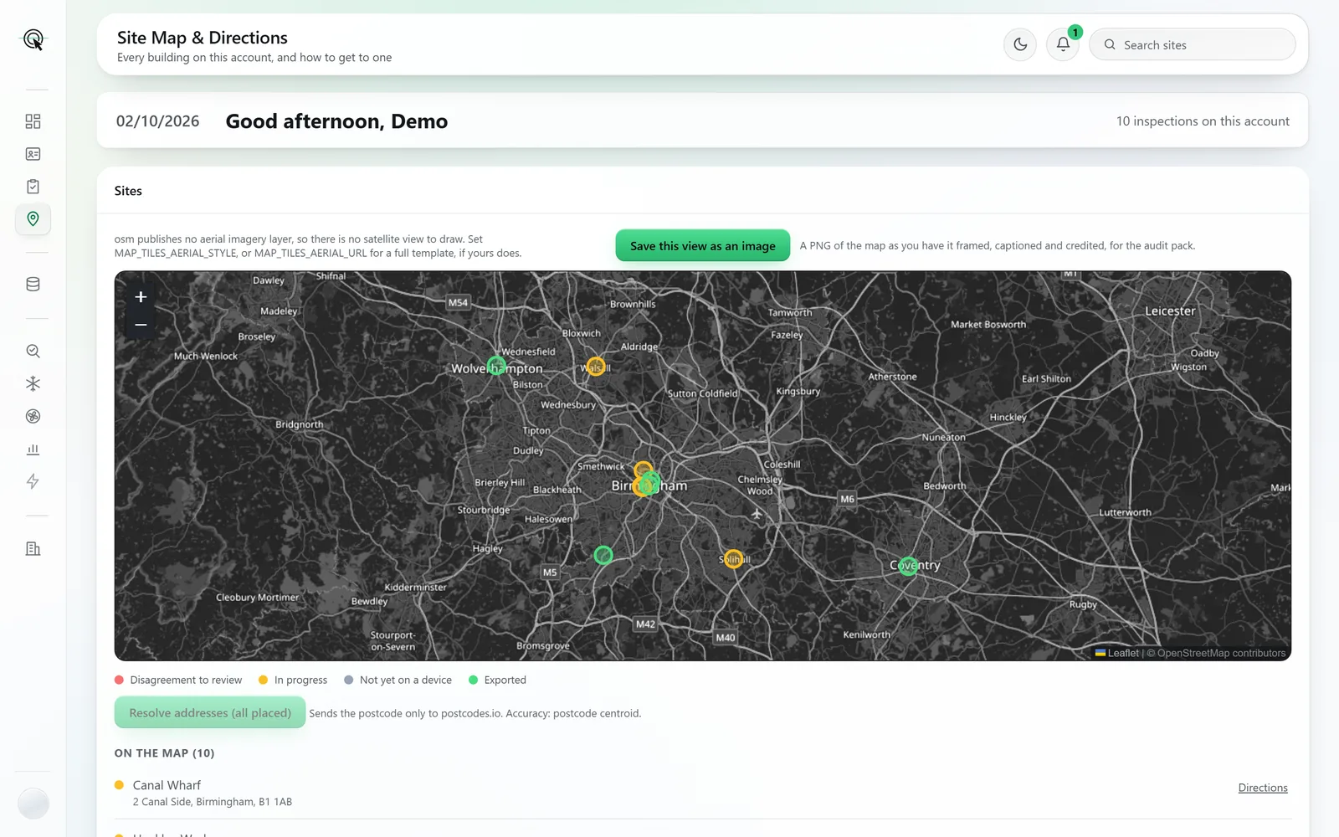1339x837 pixels.
Task: Click the yellow marker at Walsall
Action: click(x=595, y=367)
